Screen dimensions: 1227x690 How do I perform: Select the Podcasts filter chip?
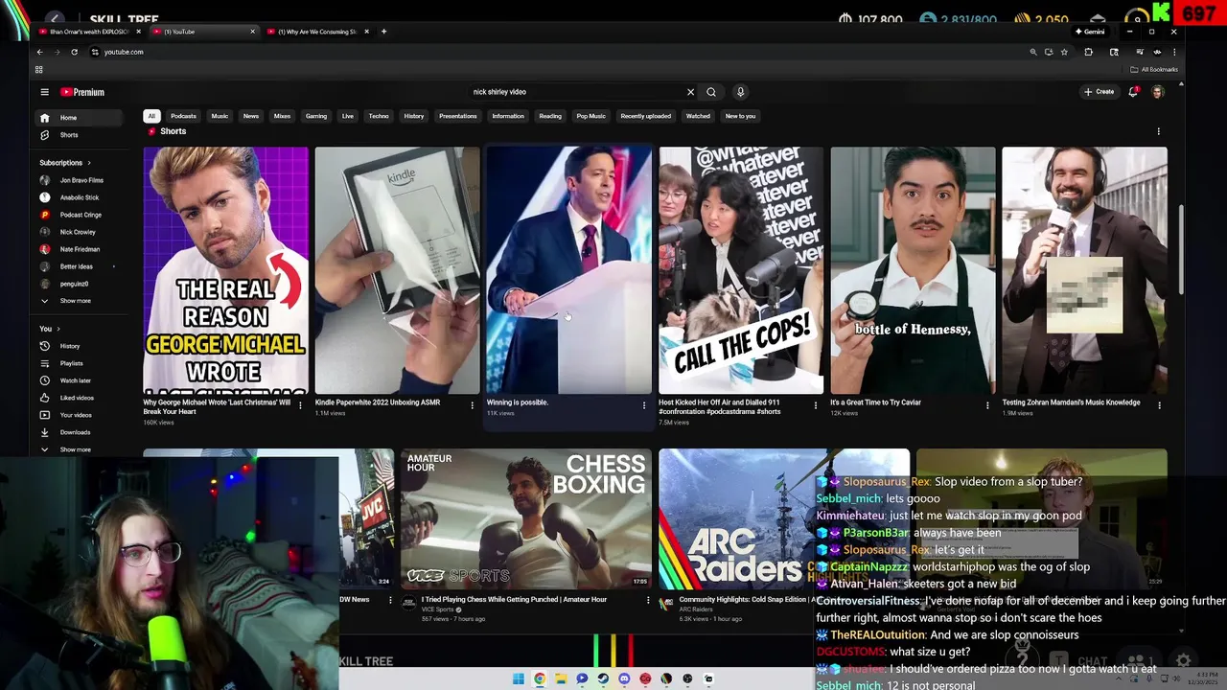coord(183,116)
